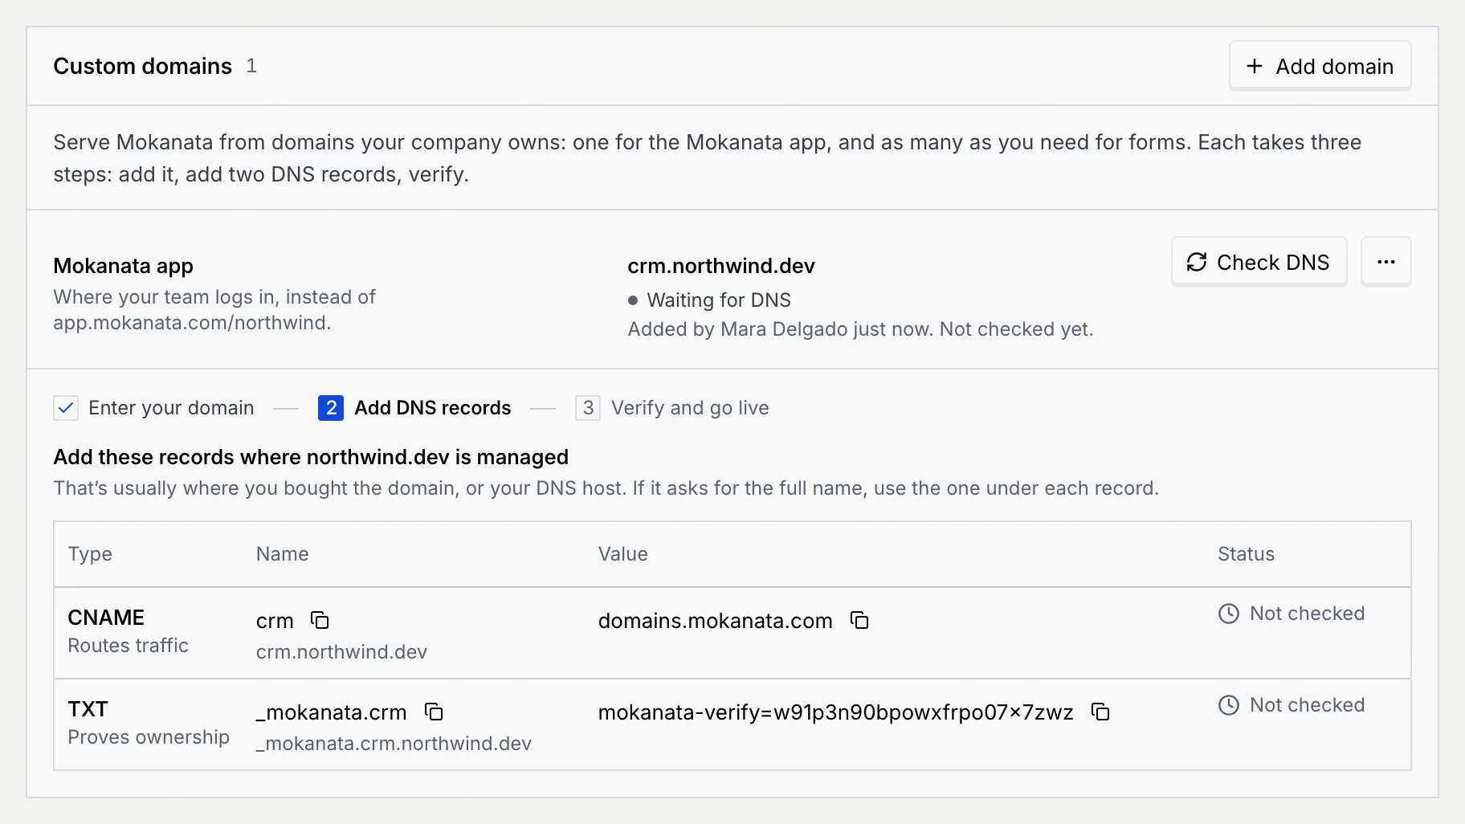Click the full name _mokanata.crm.northwind.dev
Image resolution: width=1465 pixels, height=824 pixels.
pos(394,744)
